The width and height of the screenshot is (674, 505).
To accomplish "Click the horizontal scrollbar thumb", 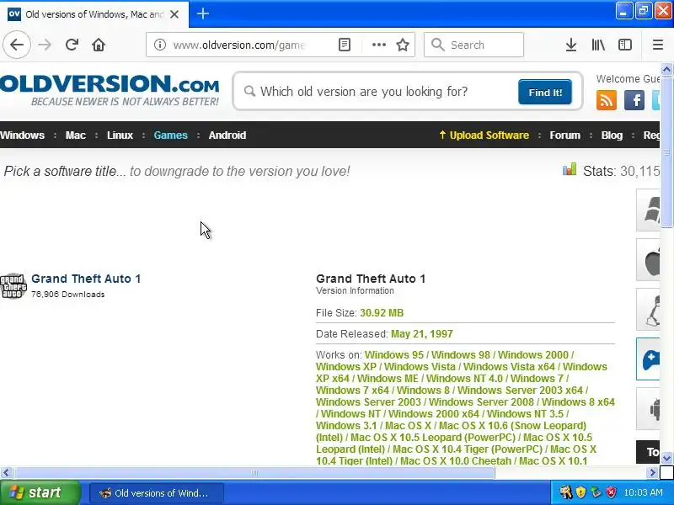I will (x=254, y=473).
